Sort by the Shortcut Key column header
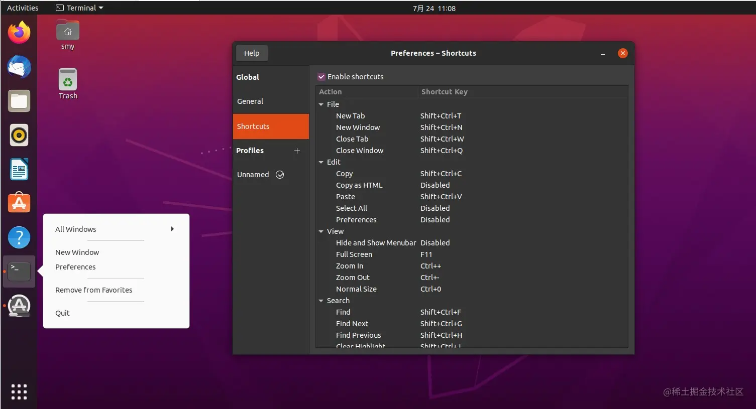Viewport: 756px width, 409px height. point(523,92)
